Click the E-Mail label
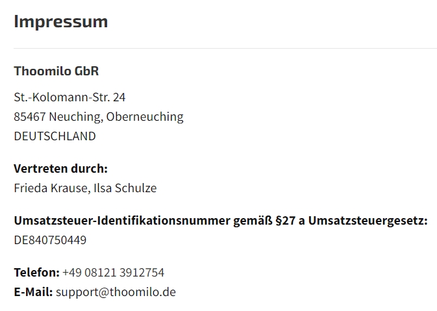 pyautogui.click(x=33, y=292)
